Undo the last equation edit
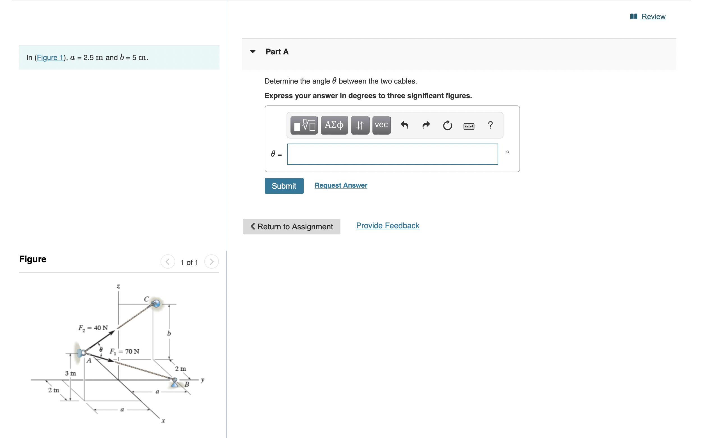The image size is (705, 438). (404, 125)
